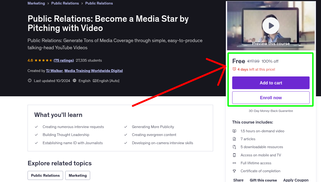Viewport: 321px width, 182px height.
Task: Click the play icon to preview the course
Action: [271, 26]
